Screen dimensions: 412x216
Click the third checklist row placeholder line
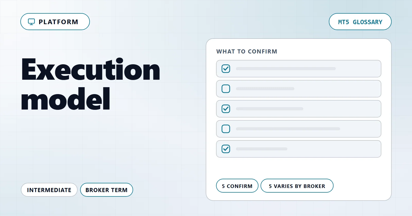click(x=270, y=109)
